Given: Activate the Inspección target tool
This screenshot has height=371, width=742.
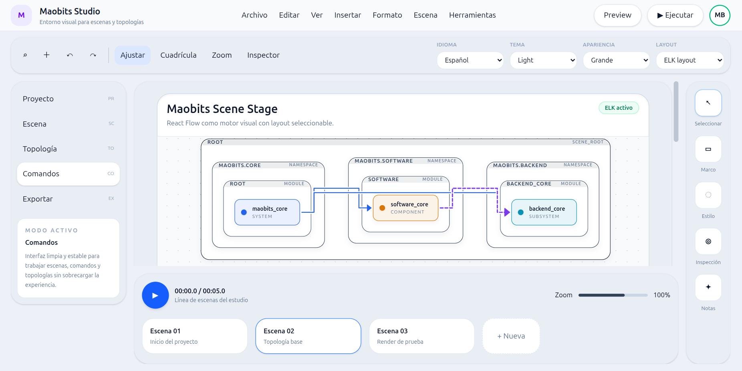Looking at the screenshot, I should pos(708,242).
